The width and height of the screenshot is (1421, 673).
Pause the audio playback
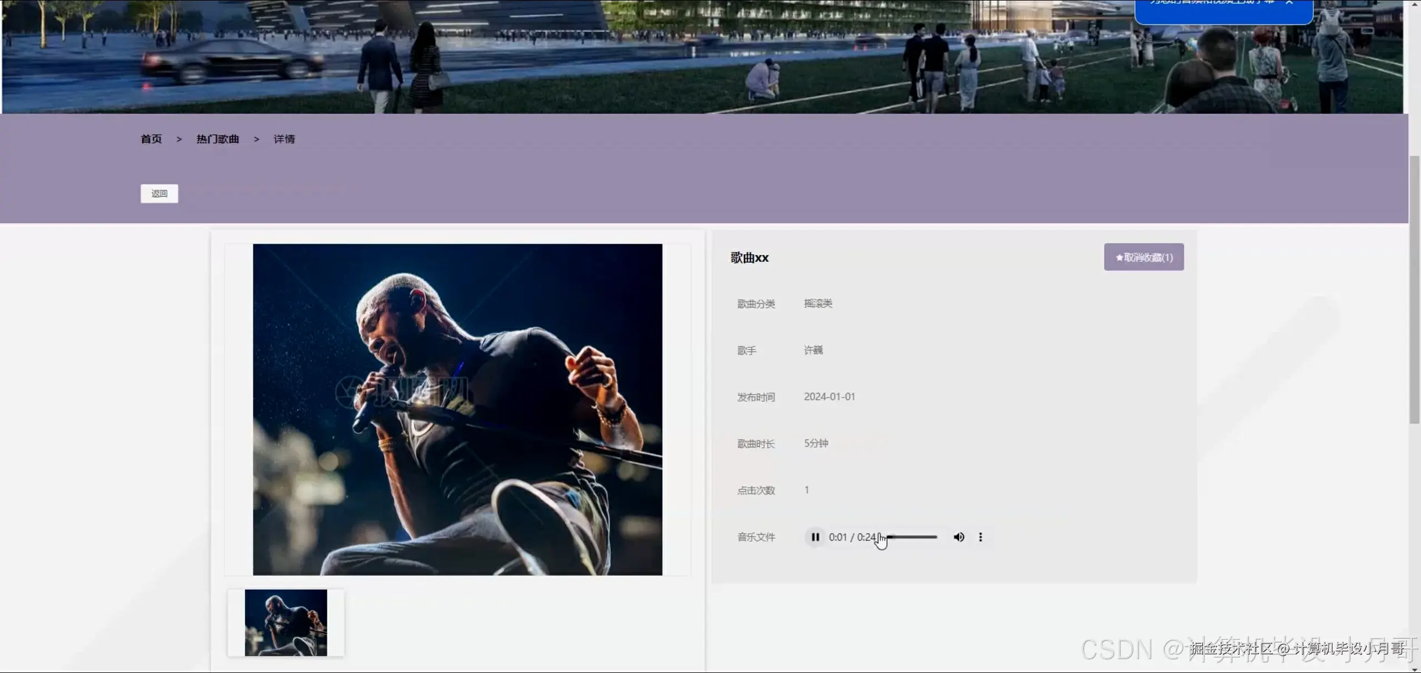[x=815, y=537]
